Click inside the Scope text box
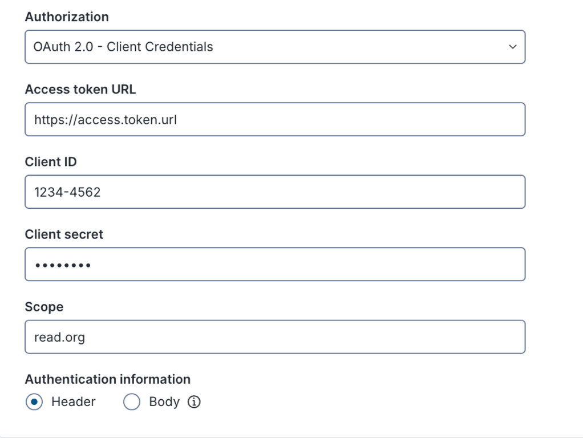Image resolution: width=583 pixels, height=438 pixels. tap(274, 336)
